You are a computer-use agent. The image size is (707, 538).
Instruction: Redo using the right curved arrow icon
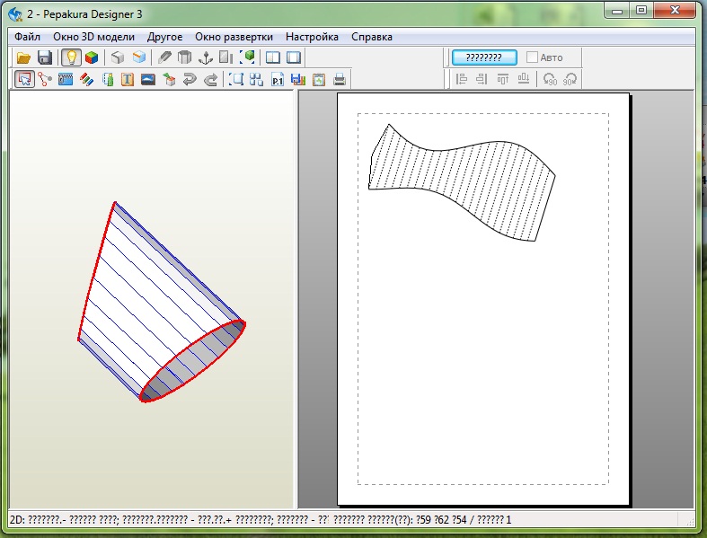coord(210,80)
